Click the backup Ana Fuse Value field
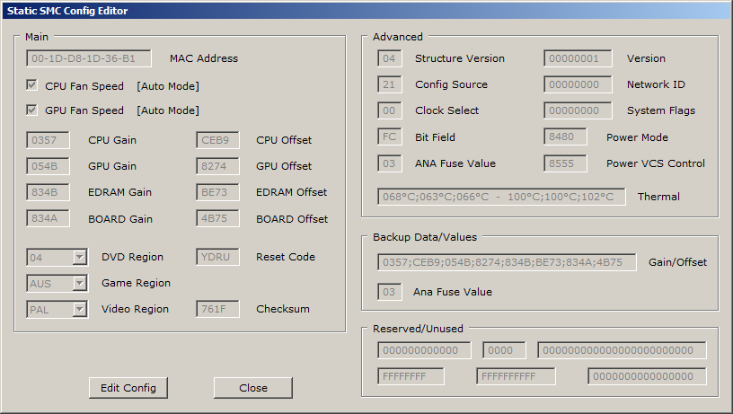The height and width of the screenshot is (414, 733). (390, 292)
